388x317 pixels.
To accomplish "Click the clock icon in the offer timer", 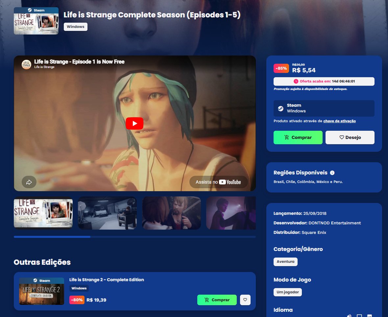I will coord(296,81).
